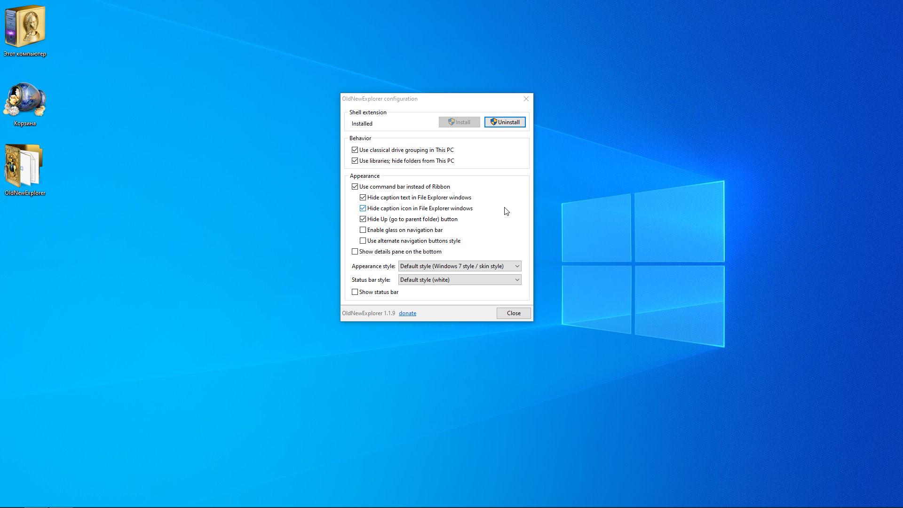Uncheck classical drive grouping in This PC
903x508 pixels.
(x=355, y=150)
